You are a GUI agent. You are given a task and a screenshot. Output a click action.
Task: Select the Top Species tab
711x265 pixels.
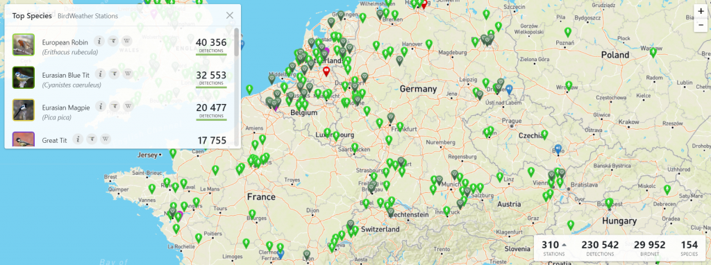(32, 16)
